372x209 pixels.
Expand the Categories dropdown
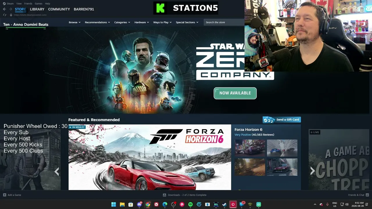click(122, 22)
